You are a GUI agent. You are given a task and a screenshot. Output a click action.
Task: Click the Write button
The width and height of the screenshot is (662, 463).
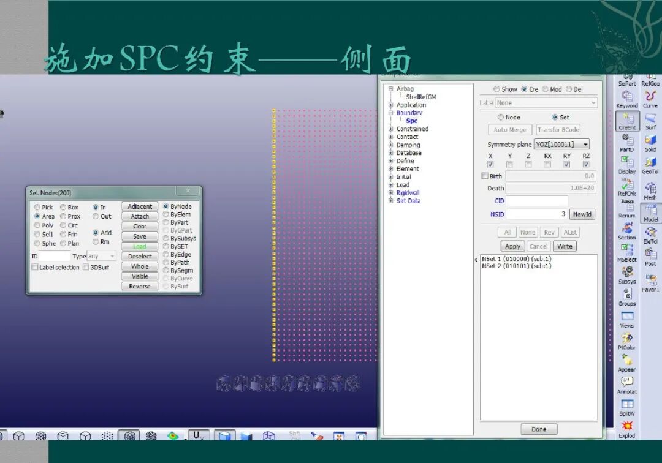(565, 246)
